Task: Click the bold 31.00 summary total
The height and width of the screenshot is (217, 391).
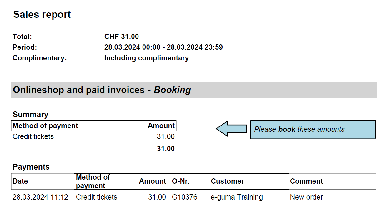Action: [x=166, y=149]
